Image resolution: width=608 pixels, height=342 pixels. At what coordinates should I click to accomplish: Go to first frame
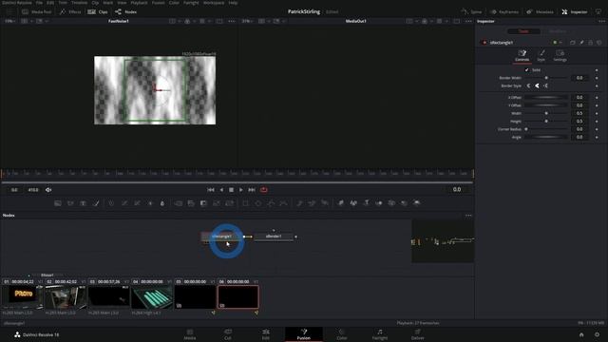pos(211,190)
